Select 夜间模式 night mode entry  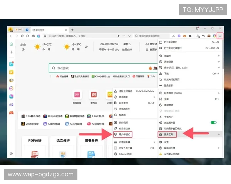pos(190,105)
